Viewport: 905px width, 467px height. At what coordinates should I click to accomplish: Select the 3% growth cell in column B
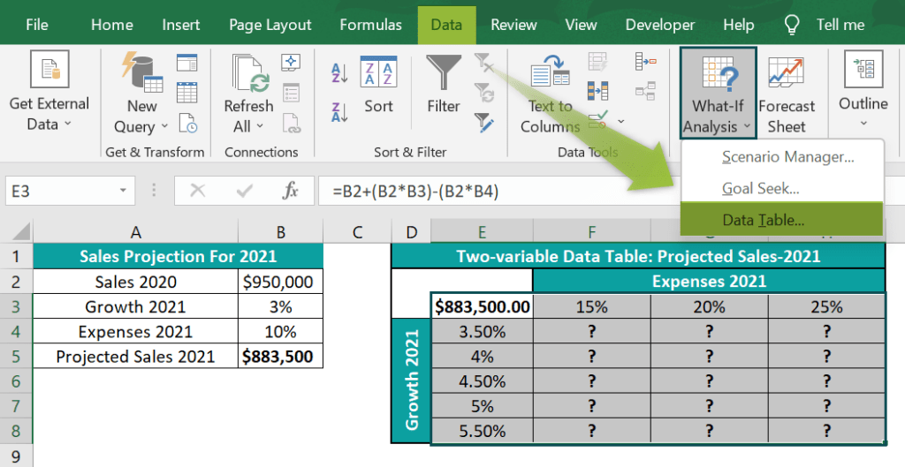click(280, 306)
